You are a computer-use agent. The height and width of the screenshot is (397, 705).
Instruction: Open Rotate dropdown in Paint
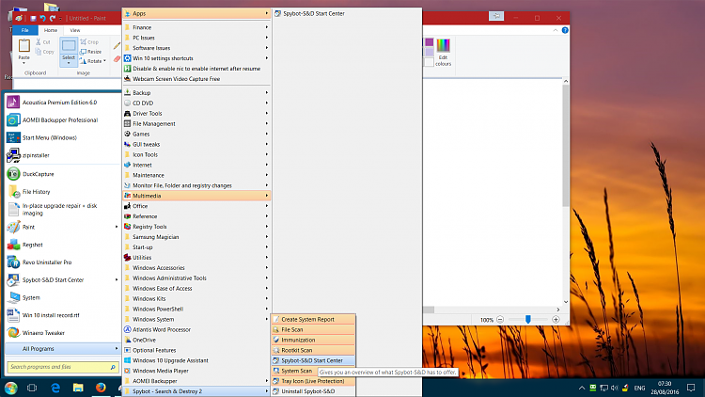pyautogui.click(x=93, y=61)
